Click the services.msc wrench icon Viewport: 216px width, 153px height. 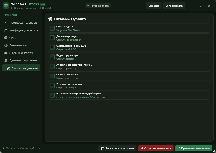pyautogui.click(x=52, y=76)
